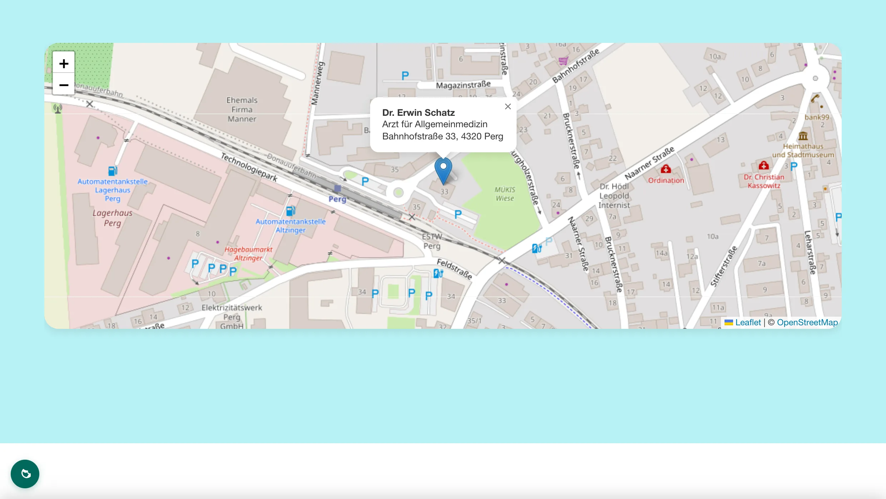This screenshot has height=499, width=886.
Task: Click the Dr. Erwin Schatz popup title
Action: point(418,113)
